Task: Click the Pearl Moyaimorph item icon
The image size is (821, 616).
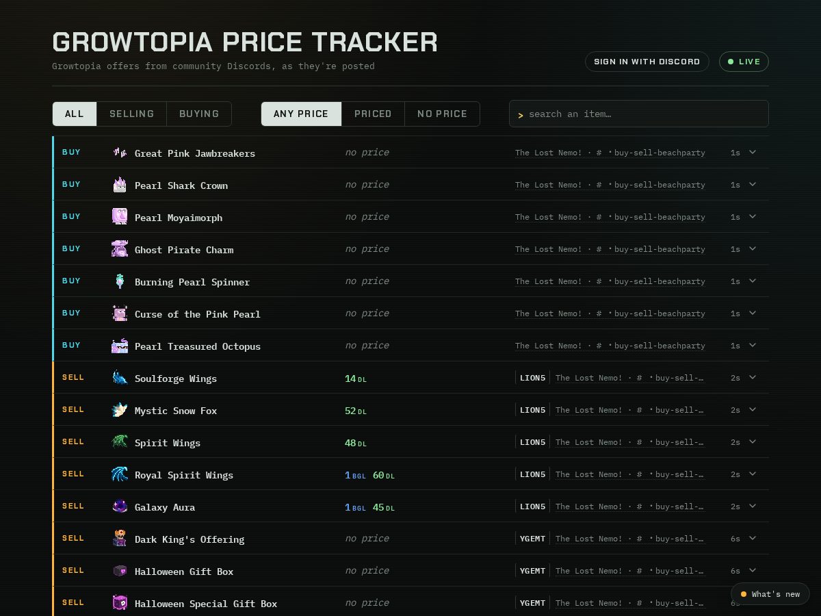Action: [120, 217]
